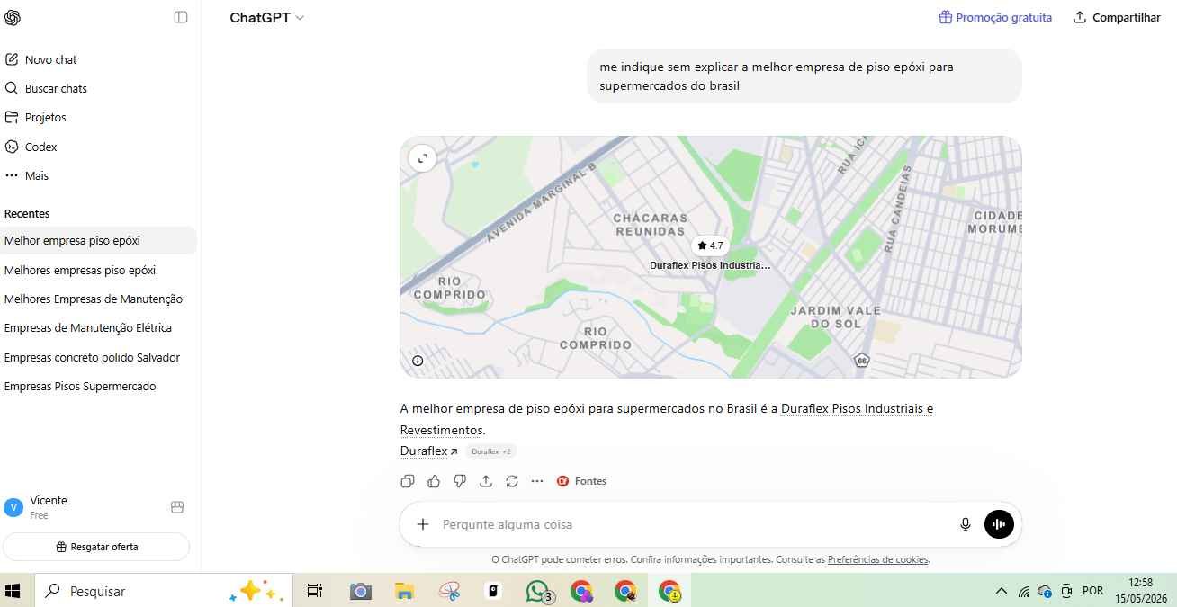This screenshot has width=1177, height=607.
Task: Click the plus attach icon in composer
Action: [x=422, y=524]
